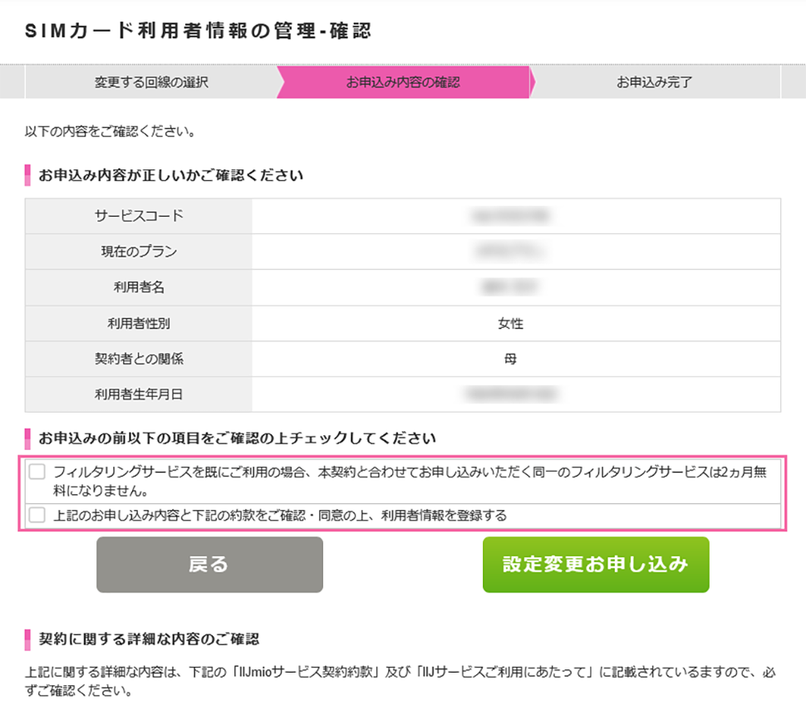Click the 利用者生年月日 label cell
806x710 pixels.
pyautogui.click(x=139, y=394)
